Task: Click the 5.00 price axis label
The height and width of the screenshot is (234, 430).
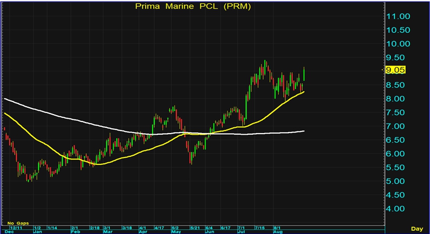Action: tap(395, 181)
